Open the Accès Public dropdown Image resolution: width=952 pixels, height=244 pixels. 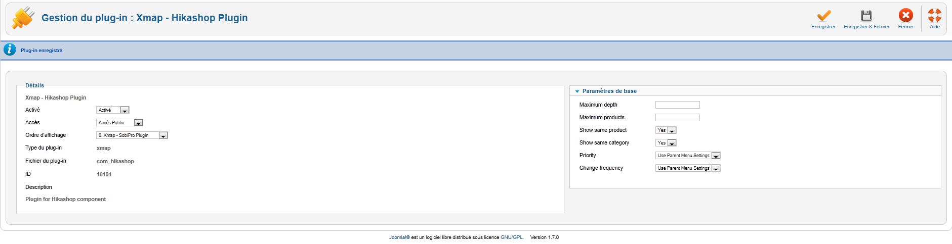pyautogui.click(x=119, y=123)
